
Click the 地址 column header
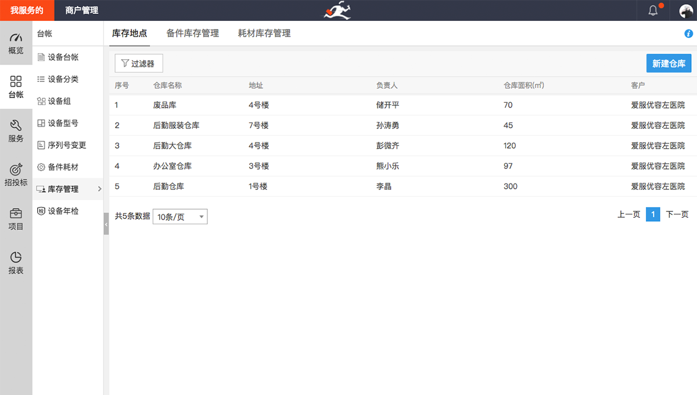click(x=256, y=85)
